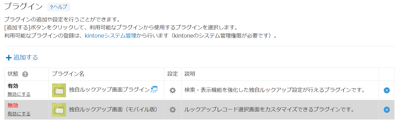Click the description starting with 検索・表示機能

pyautogui.click(x=275, y=90)
